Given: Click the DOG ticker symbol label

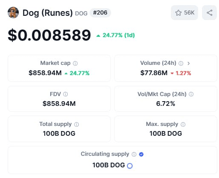Looking at the screenshot, I should [81, 14].
